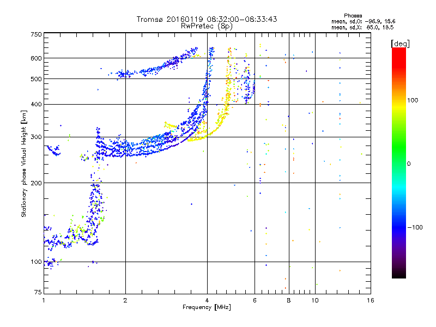
Task: Click the x-axis tick label '4'
Action: pyautogui.click(x=207, y=300)
